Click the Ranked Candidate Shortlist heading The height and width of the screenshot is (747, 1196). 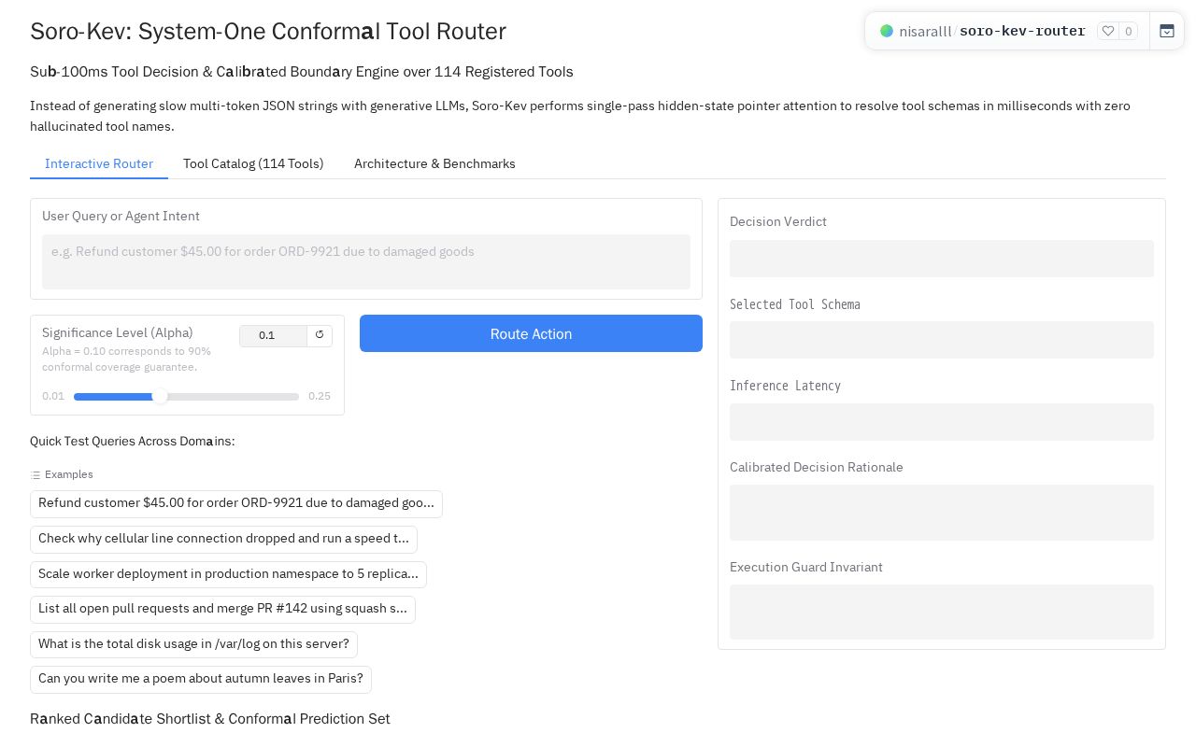coord(210,719)
